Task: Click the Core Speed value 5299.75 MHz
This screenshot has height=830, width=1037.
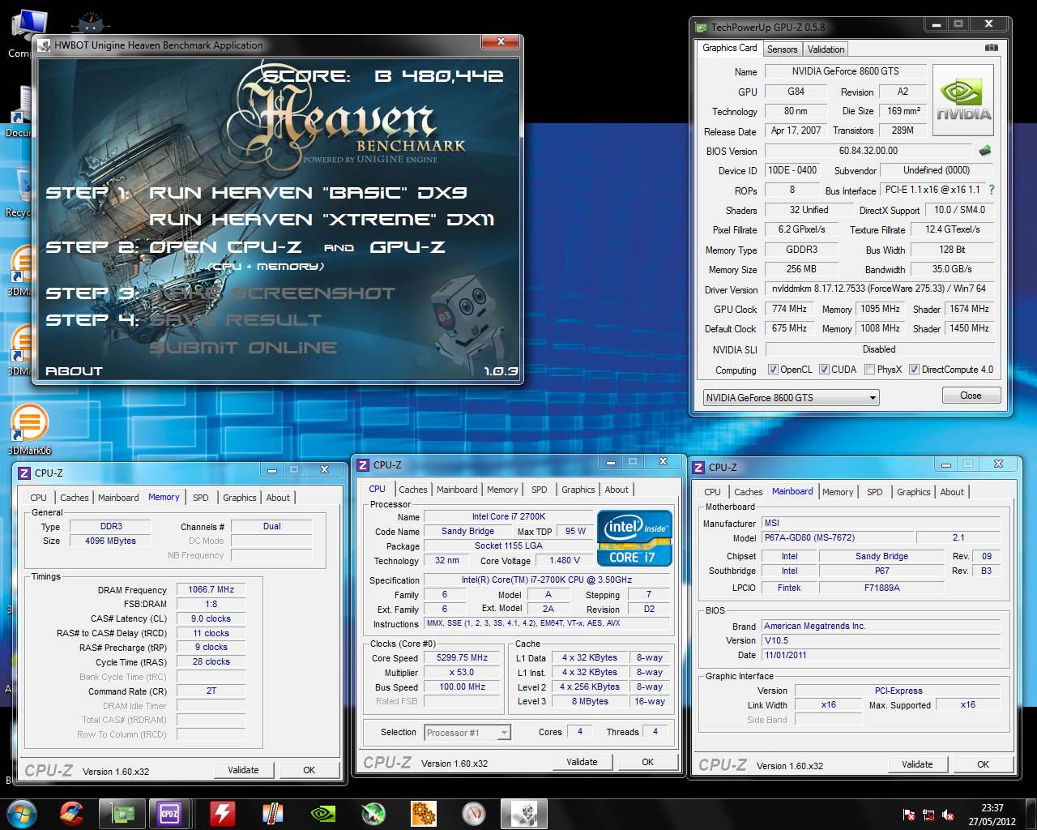Action: click(x=463, y=658)
